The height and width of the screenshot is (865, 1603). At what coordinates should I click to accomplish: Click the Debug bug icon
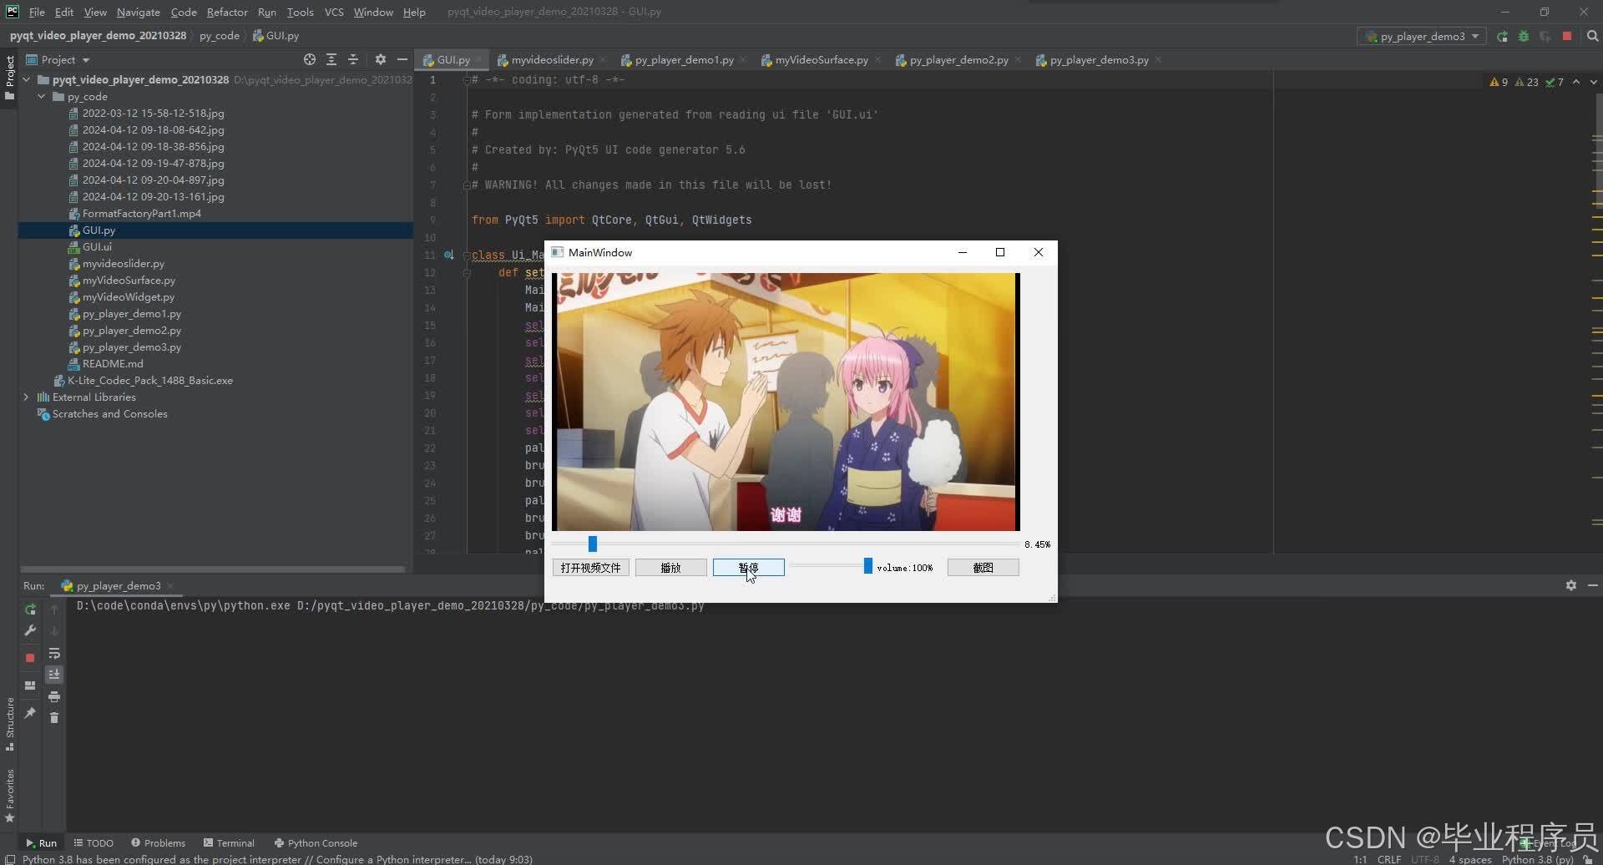click(1524, 36)
